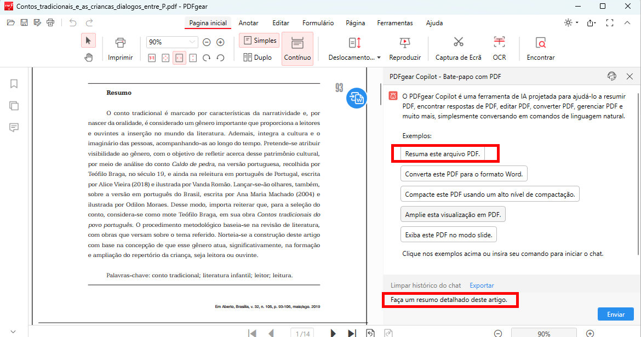Switch to the Anotar tab
Image resolution: width=641 pixels, height=337 pixels.
tap(248, 22)
